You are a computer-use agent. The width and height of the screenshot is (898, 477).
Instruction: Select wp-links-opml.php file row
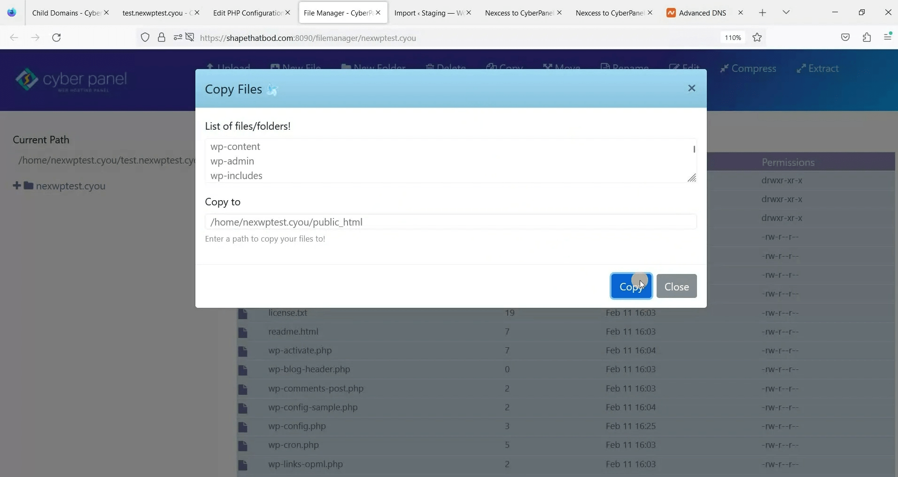565,464
